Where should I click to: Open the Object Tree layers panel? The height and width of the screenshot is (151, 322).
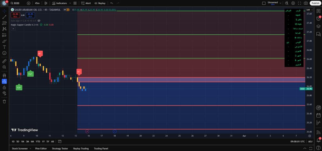point(318,26)
